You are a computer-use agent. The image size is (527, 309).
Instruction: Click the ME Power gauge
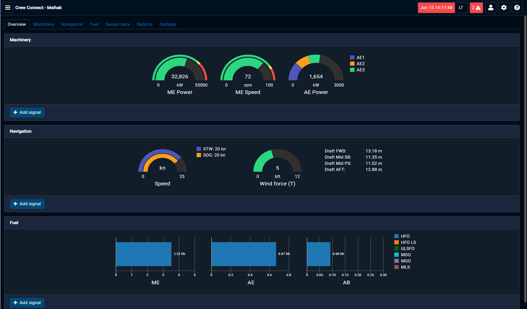(x=180, y=69)
